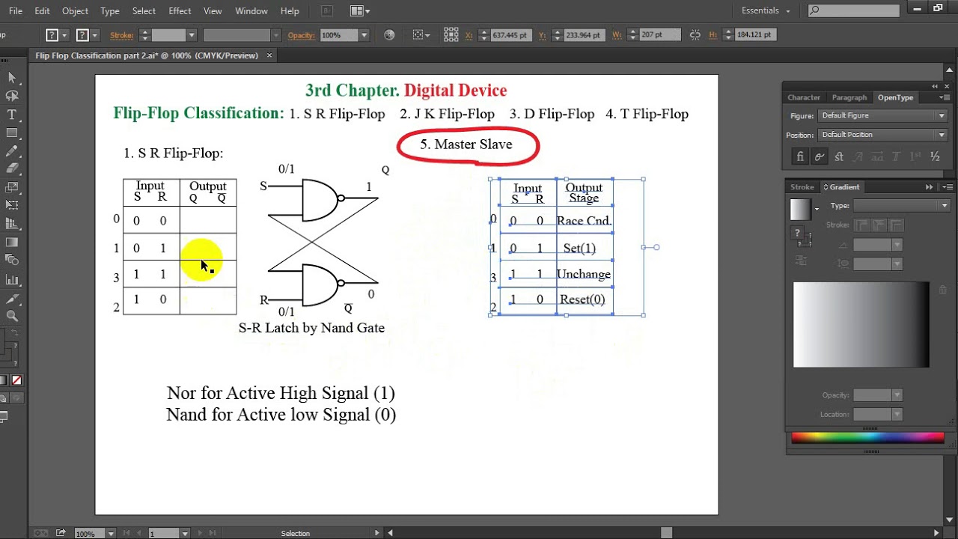Screen dimensions: 958x539
Task: Select the Zoom magnifier tool
Action: pyautogui.click(x=11, y=316)
